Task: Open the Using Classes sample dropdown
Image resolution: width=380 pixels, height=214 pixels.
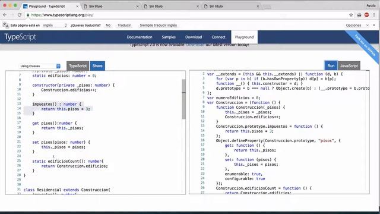Action: (40, 66)
